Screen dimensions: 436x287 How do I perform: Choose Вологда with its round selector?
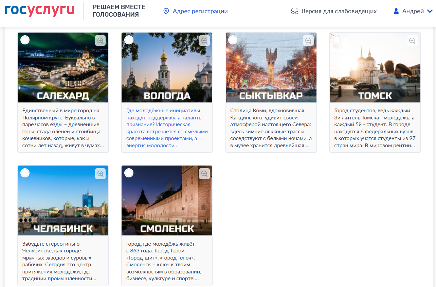[x=129, y=40]
